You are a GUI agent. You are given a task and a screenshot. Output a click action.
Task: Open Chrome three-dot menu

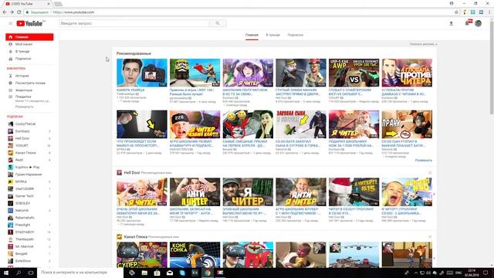(489, 12)
